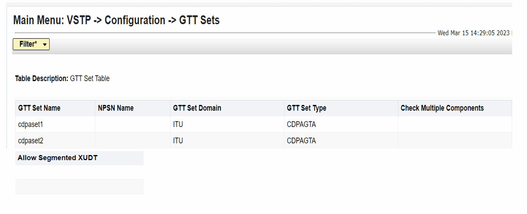Open the Filter dropdown button
The width and height of the screenshot is (527, 214).
[28, 44]
